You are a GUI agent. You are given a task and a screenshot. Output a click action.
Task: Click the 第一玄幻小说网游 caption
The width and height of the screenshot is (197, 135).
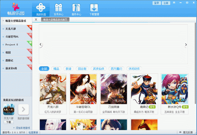(83, 112)
